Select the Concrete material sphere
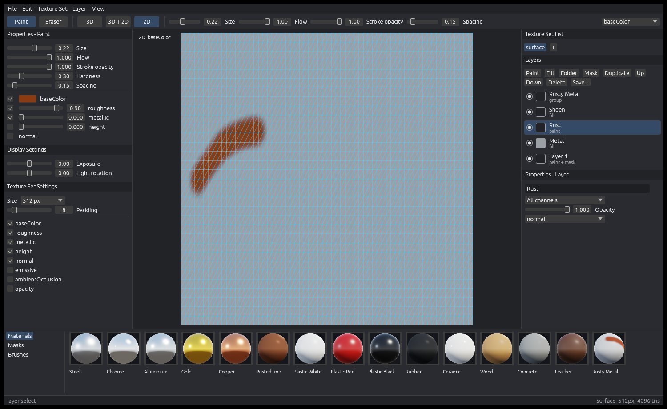 pos(534,349)
